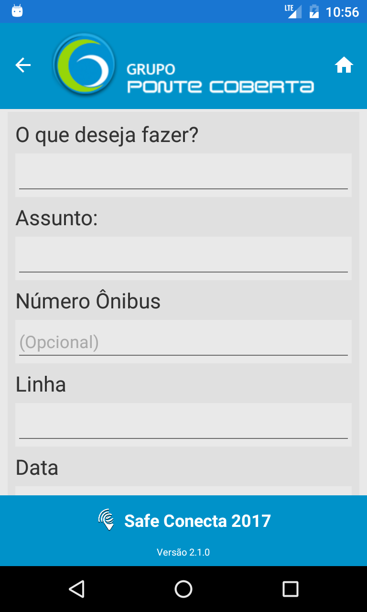
Task: Open the Linha selection field
Action: 183,425
